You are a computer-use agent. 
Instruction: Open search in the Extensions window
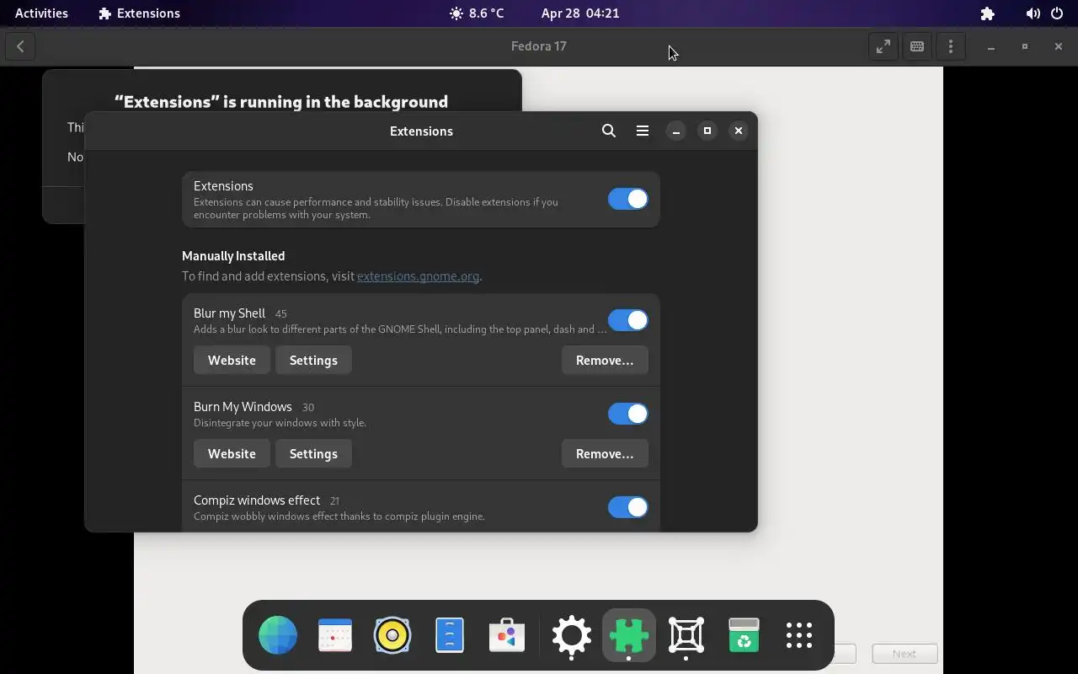pos(609,131)
